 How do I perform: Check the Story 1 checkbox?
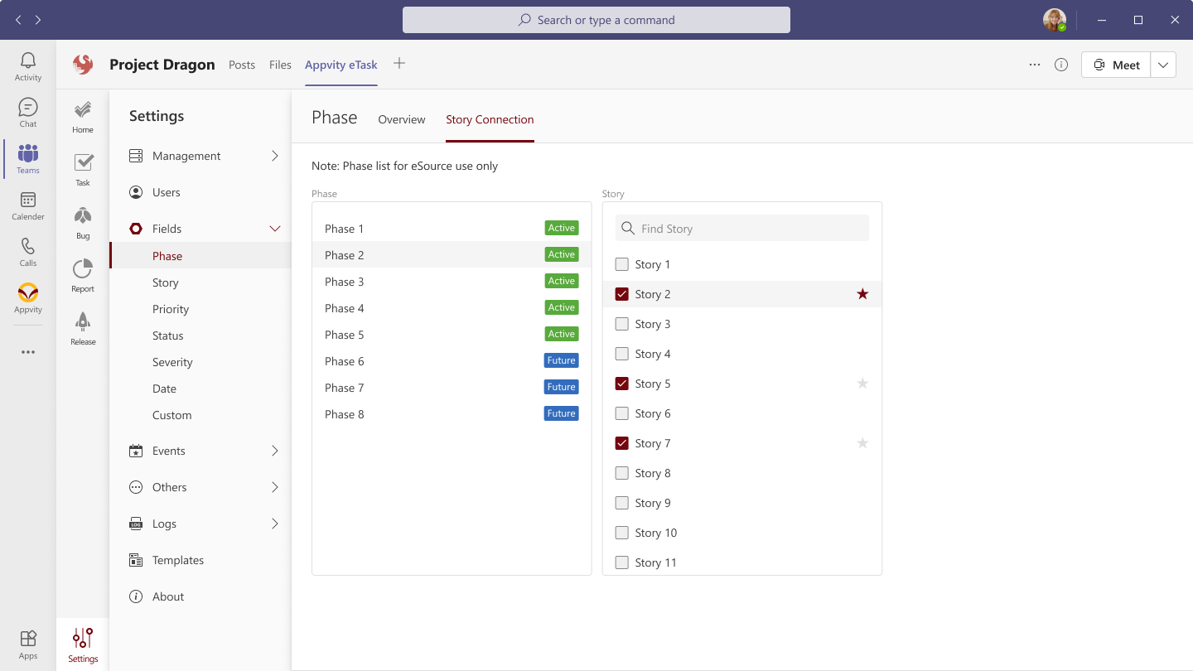[x=622, y=264]
